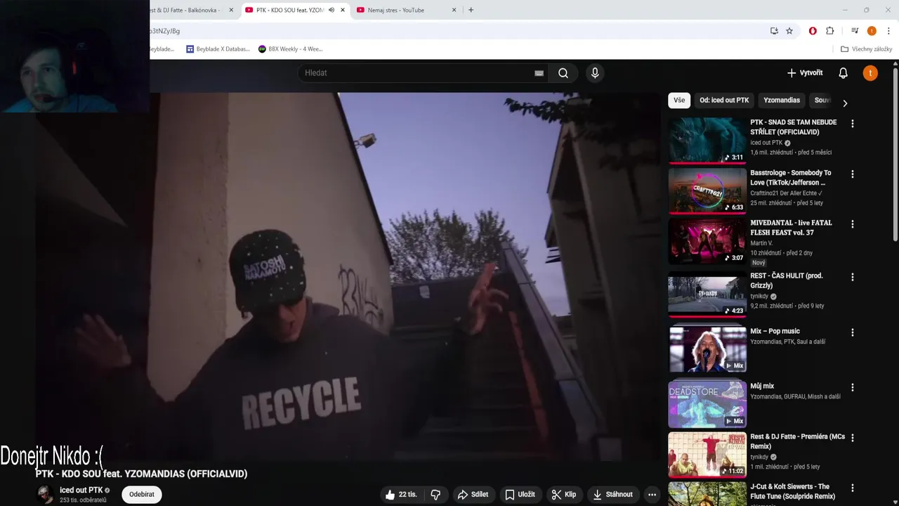
Task: Mute the PTK tab via speaker icon
Action: 332,10
